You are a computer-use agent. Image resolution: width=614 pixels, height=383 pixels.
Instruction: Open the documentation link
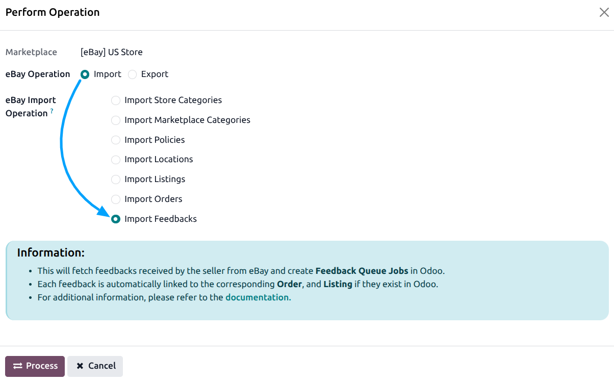(x=257, y=297)
